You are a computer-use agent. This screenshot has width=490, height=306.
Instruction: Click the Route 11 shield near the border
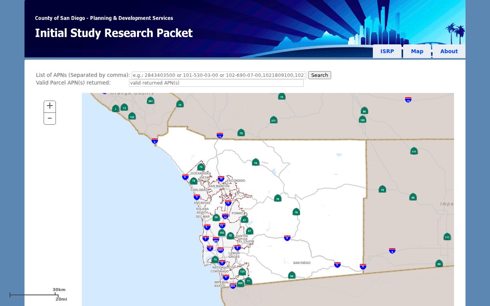click(248, 281)
